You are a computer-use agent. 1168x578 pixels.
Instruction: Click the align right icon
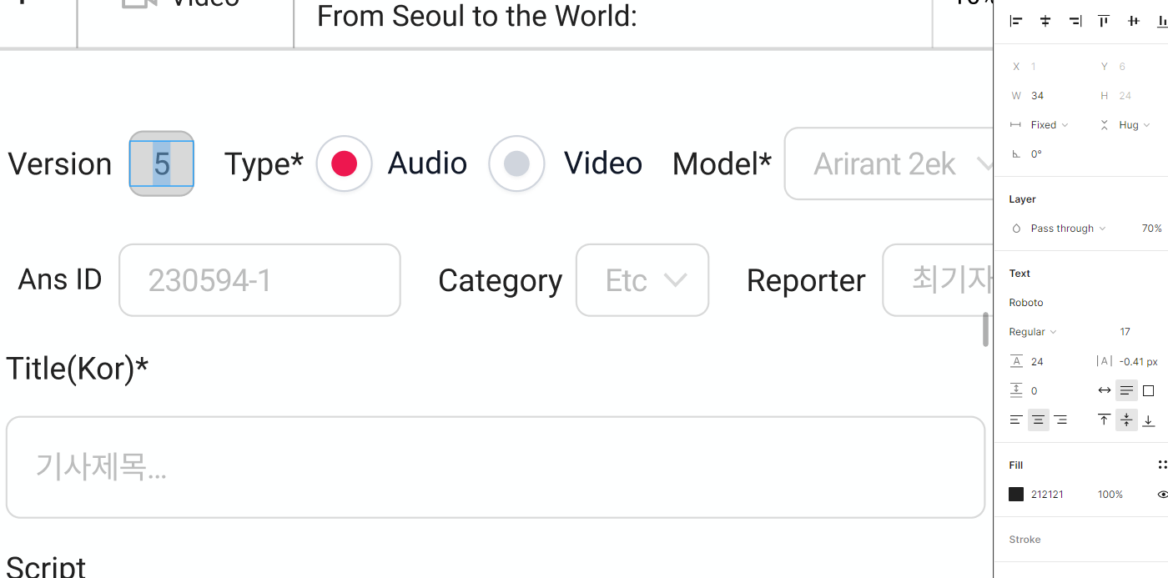(1075, 22)
